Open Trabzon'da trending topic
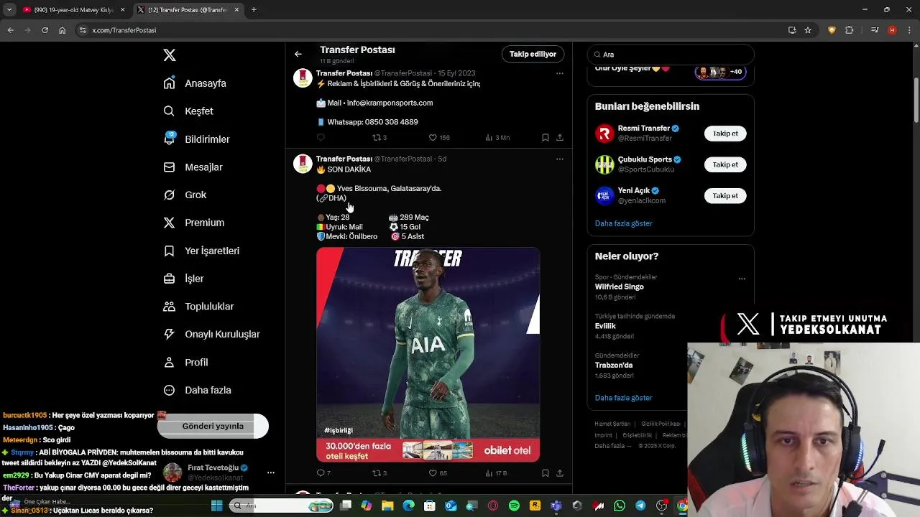The height and width of the screenshot is (517, 920). [614, 365]
